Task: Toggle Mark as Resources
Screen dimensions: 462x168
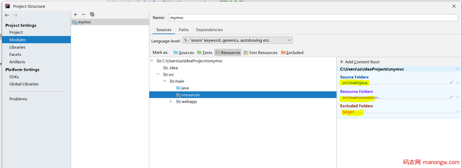Action: tap(228, 52)
